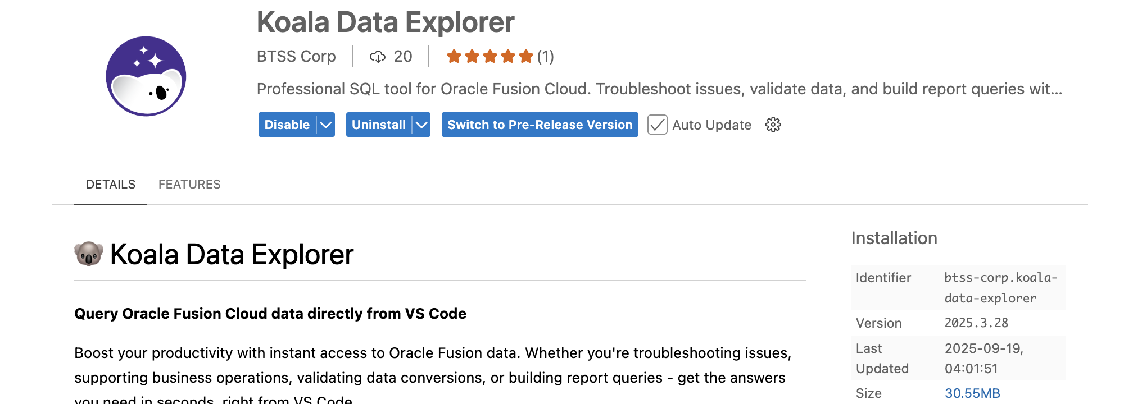Click the Uninstall button
The height and width of the screenshot is (404, 1124).
(378, 125)
